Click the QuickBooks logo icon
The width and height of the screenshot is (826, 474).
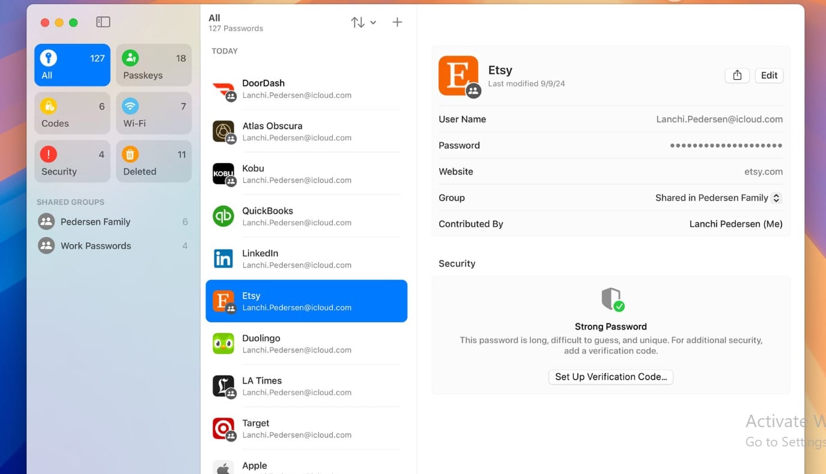[x=223, y=216]
